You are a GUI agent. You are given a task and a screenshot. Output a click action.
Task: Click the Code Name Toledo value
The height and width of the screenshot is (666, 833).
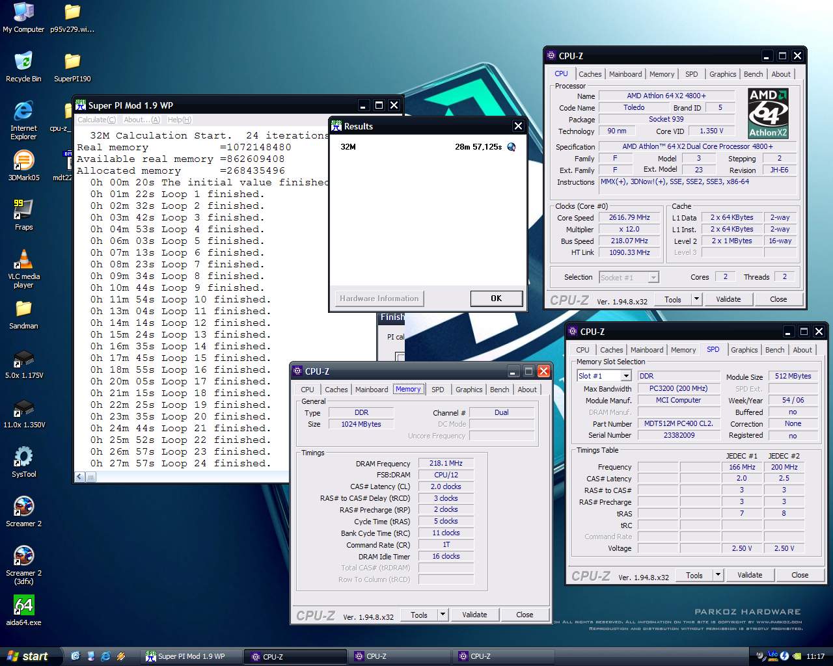(x=634, y=107)
